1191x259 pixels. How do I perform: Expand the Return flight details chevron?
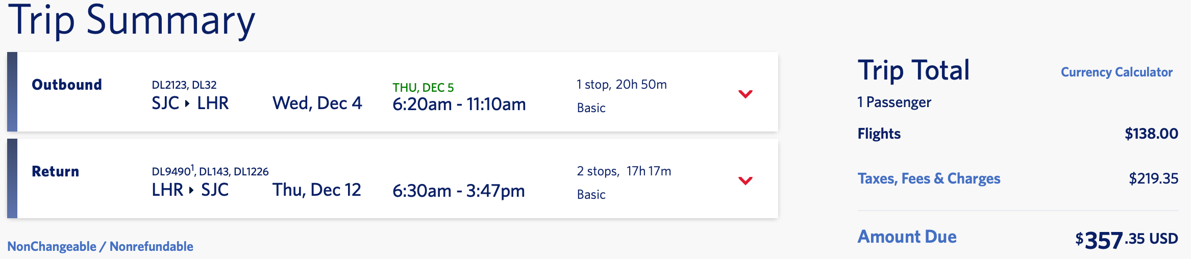(746, 180)
